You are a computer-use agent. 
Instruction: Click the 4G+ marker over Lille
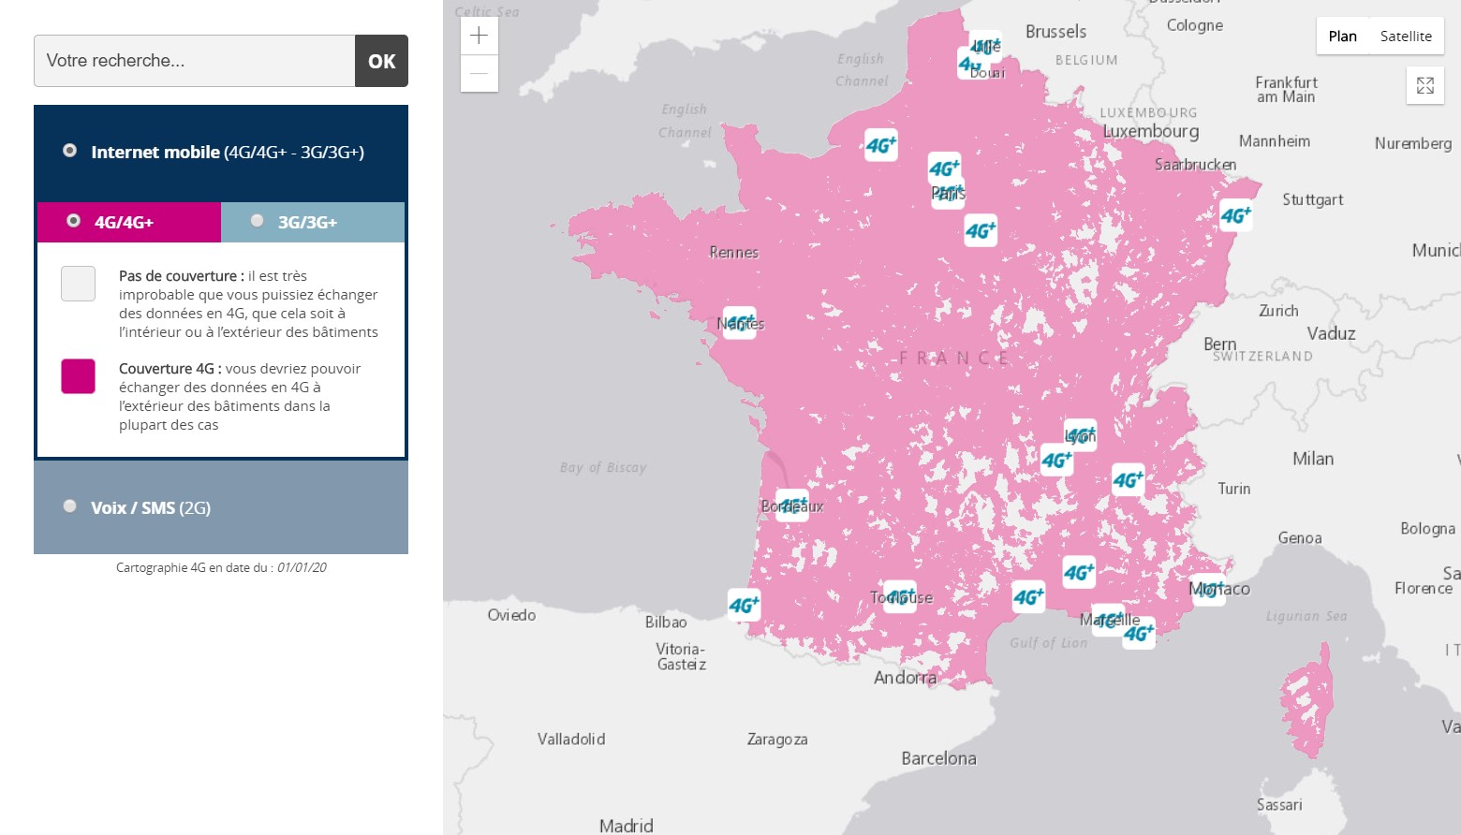pyautogui.click(x=985, y=45)
